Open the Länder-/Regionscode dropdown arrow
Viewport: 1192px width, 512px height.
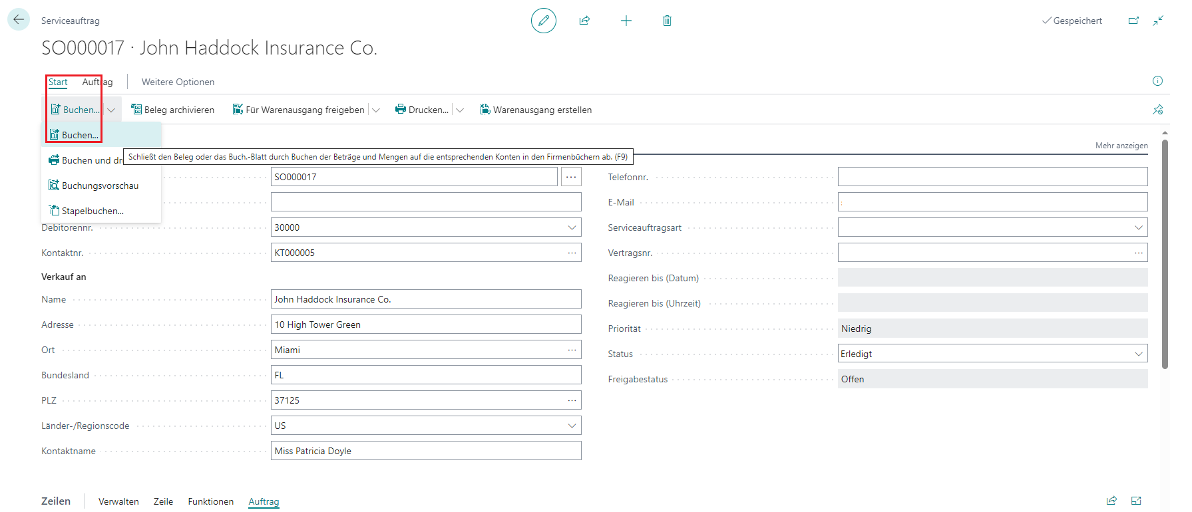click(572, 426)
